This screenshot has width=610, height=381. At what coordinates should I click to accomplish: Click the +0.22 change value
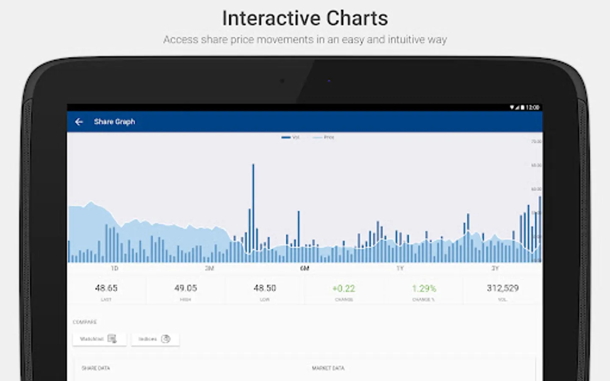coord(344,288)
